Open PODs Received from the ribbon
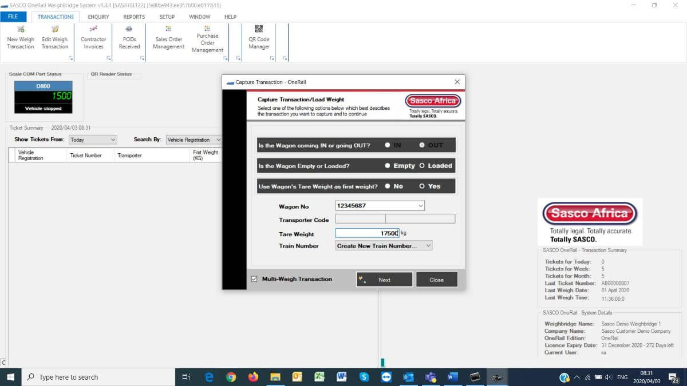This screenshot has width=687, height=386. click(129, 37)
